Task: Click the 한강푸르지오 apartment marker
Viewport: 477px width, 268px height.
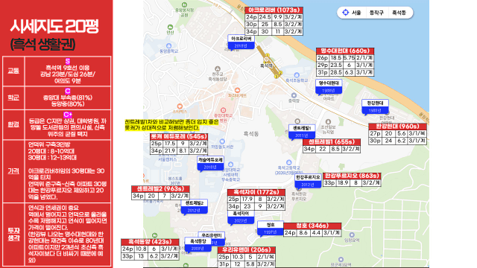Action: pos(308,181)
